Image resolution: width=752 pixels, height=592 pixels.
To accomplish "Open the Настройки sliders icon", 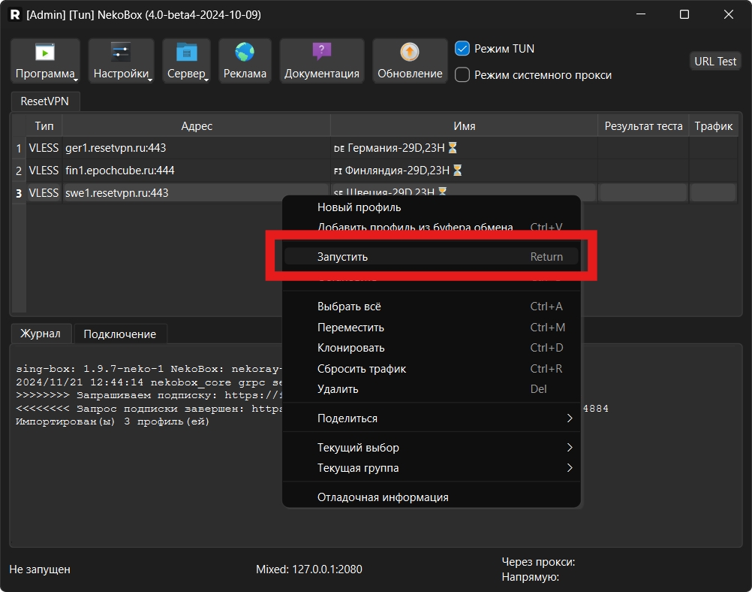I will coord(121,53).
